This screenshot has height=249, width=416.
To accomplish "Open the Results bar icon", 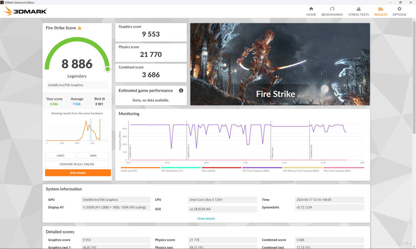I will pyautogui.click(x=381, y=9).
